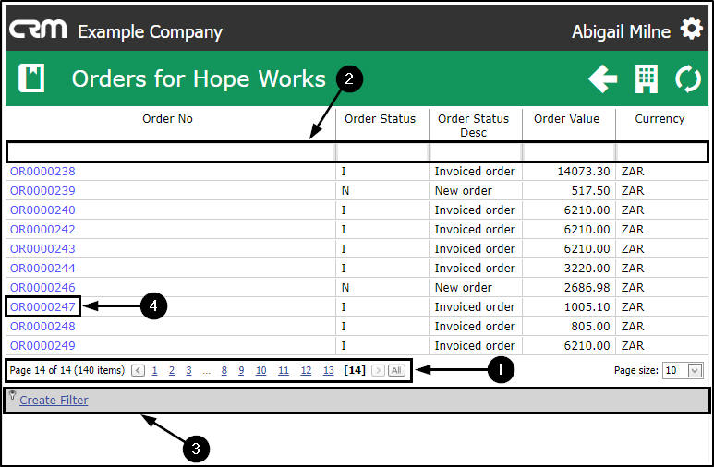
Task: Sort by Currency column header
Action: [660, 119]
